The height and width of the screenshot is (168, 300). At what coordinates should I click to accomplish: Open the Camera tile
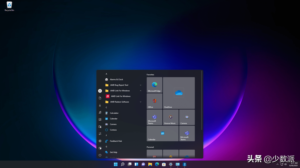pyautogui.click(x=187, y=117)
